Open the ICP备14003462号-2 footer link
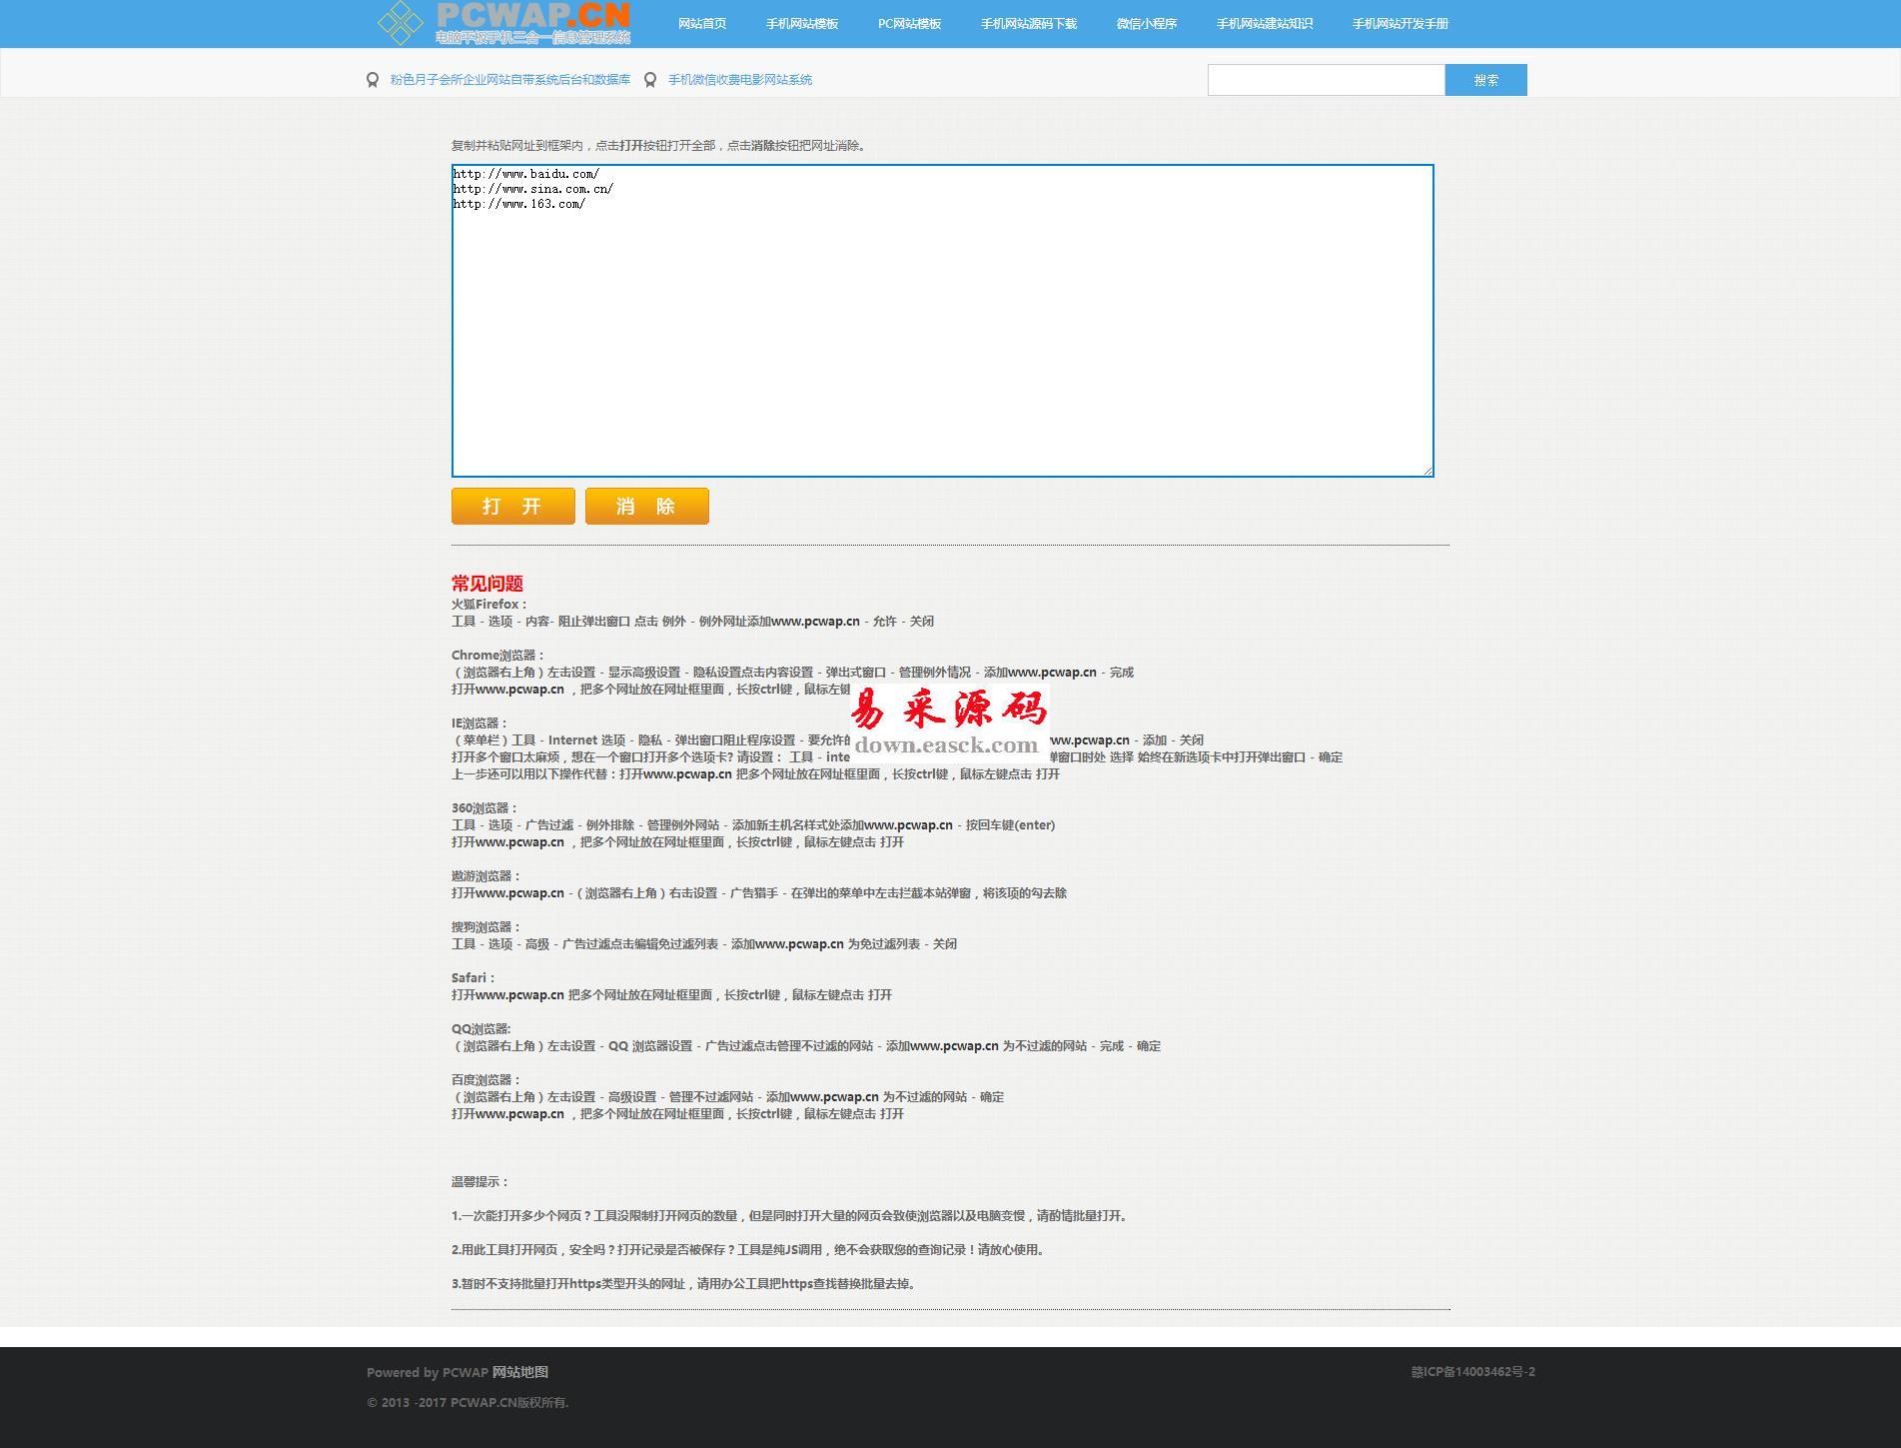 1472,1372
